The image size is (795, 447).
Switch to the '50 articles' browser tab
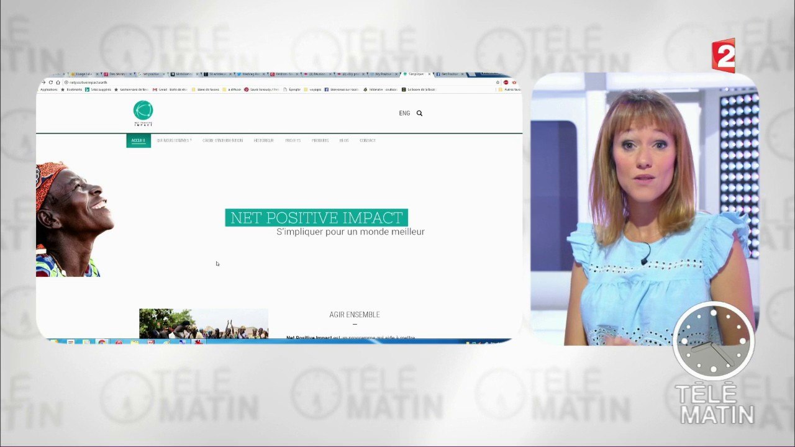point(218,74)
